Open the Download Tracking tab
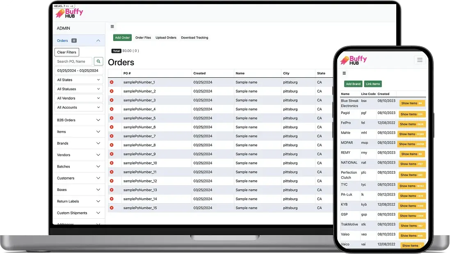The height and width of the screenshot is (254, 450). point(194,38)
